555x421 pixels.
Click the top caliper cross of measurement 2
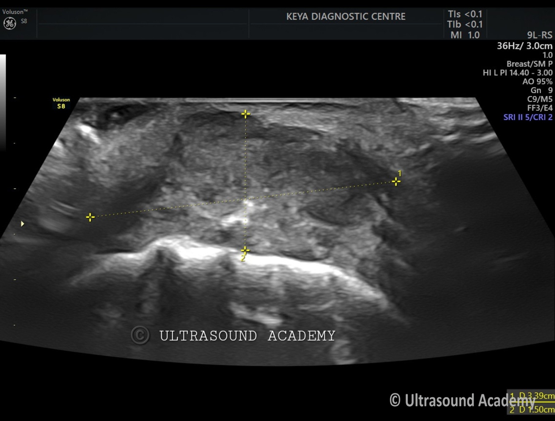245,114
